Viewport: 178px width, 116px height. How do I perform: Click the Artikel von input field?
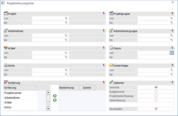(49, 53)
